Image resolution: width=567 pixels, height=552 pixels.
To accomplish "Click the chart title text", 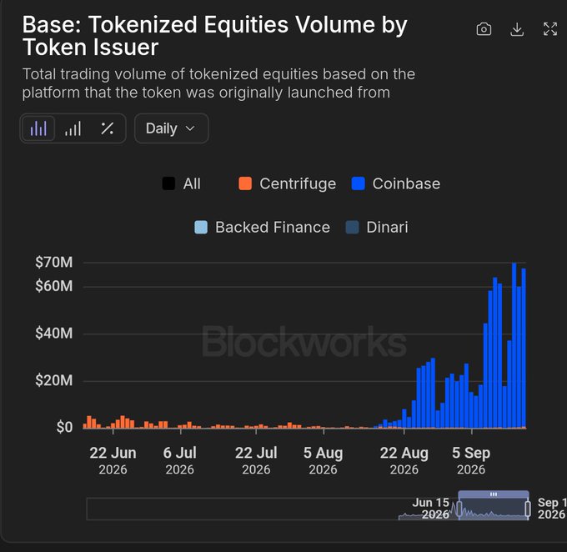I will pyautogui.click(x=215, y=36).
